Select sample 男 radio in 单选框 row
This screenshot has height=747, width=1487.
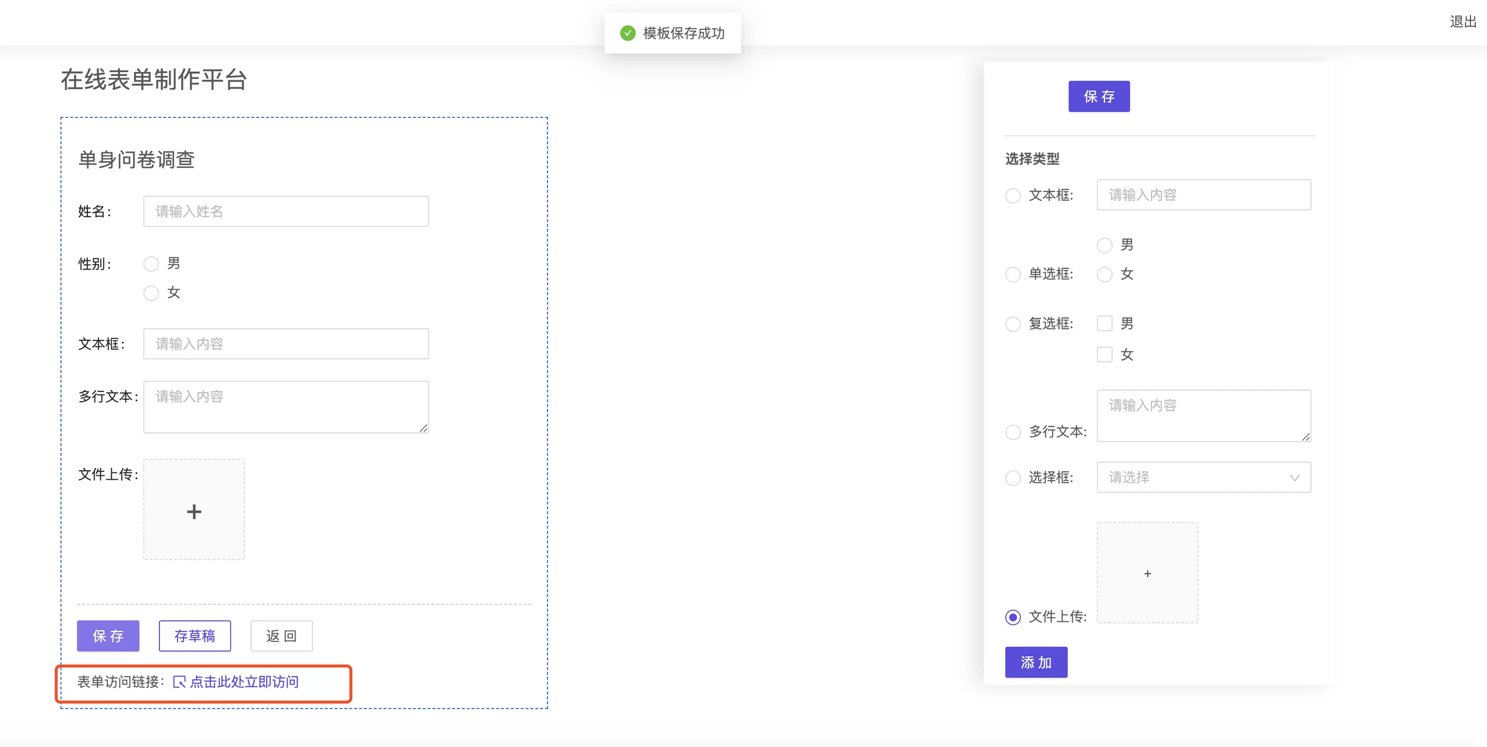(1104, 246)
